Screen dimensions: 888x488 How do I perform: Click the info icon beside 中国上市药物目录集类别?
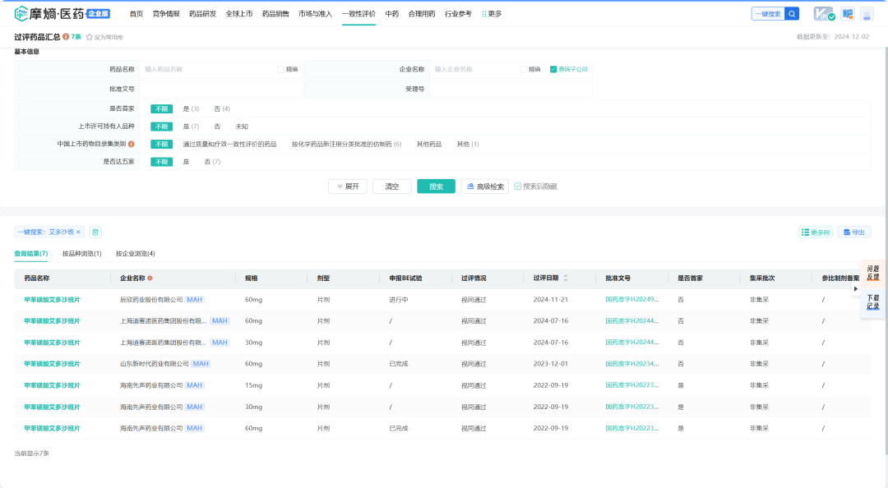click(x=132, y=144)
